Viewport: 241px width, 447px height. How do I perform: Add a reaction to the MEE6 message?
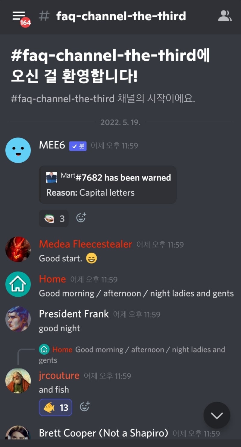81,218
